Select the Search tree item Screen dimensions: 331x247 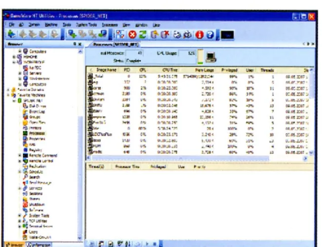(x=35, y=177)
